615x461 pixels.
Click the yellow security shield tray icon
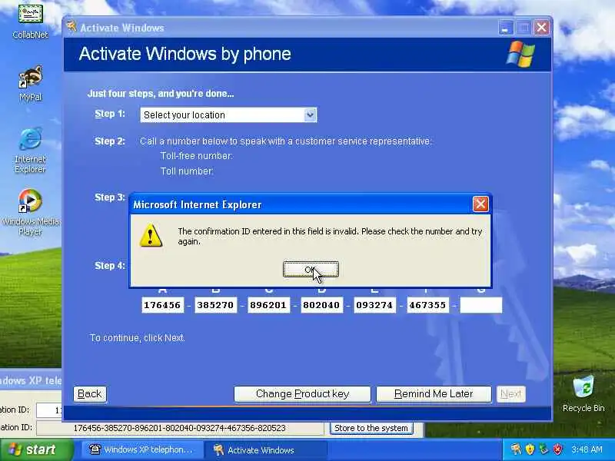[x=530, y=449]
